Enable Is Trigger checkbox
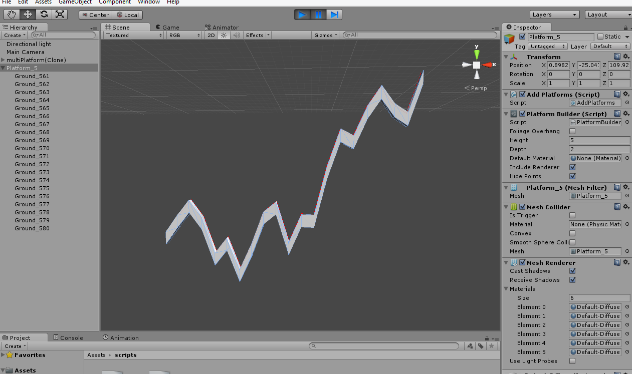This screenshot has height=374, width=632. click(572, 215)
